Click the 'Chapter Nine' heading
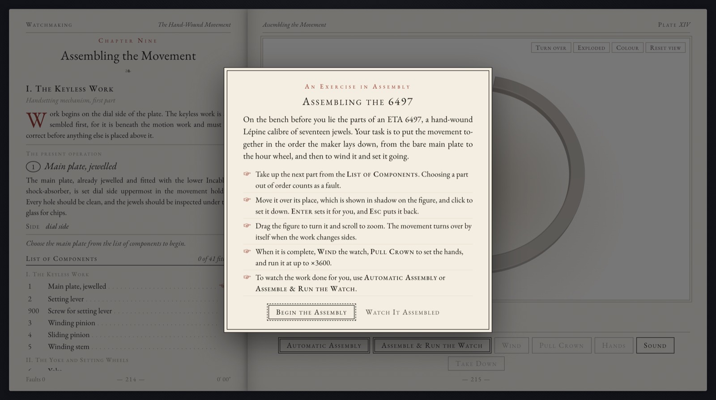Screen dimensions: 716x400 coord(128,41)
